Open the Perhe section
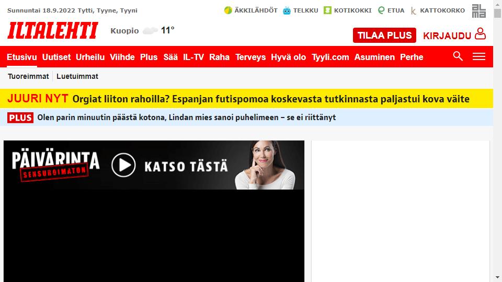Image resolution: width=502 pixels, height=282 pixels. tap(412, 57)
